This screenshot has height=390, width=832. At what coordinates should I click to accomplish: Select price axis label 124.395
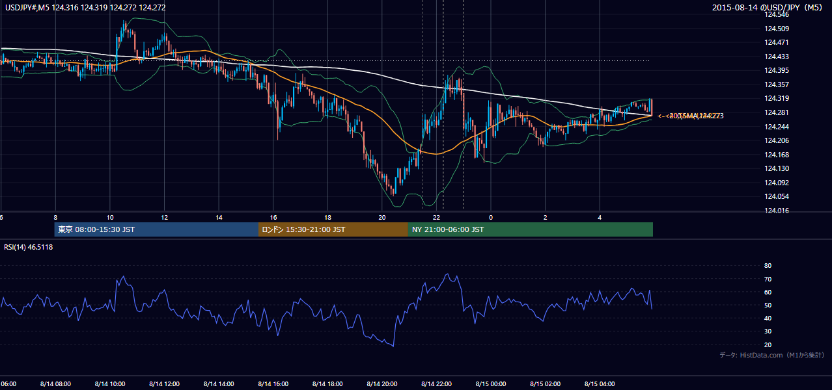click(777, 70)
